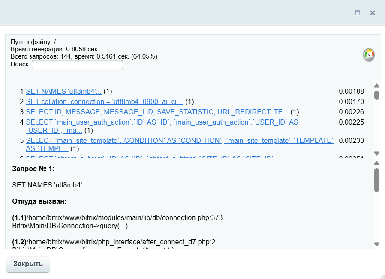Close dialog with the X icon
Image resolution: width=385 pixels, height=279 pixels.
pos(373,13)
